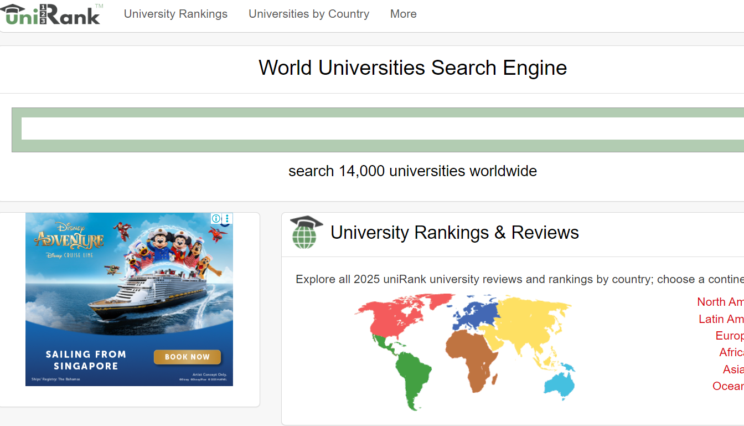Image resolution: width=744 pixels, height=426 pixels.
Task: Select yellow Asia region on the map
Action: 531,327
